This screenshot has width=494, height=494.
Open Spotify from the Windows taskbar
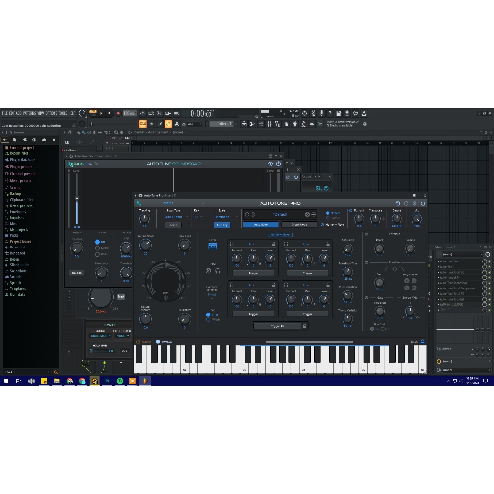point(120,381)
